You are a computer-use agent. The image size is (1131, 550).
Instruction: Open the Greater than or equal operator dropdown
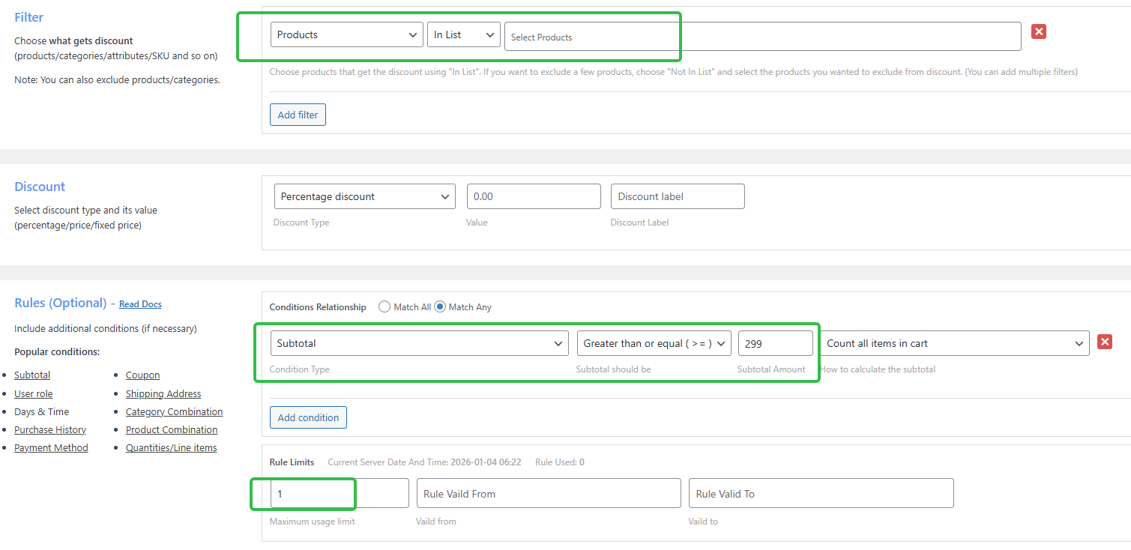point(654,342)
